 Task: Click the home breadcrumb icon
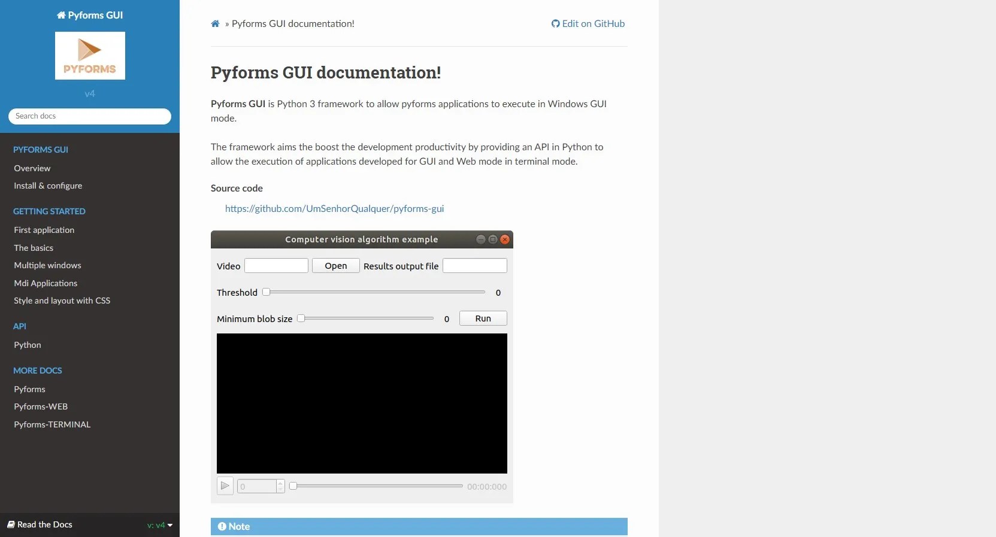point(215,24)
